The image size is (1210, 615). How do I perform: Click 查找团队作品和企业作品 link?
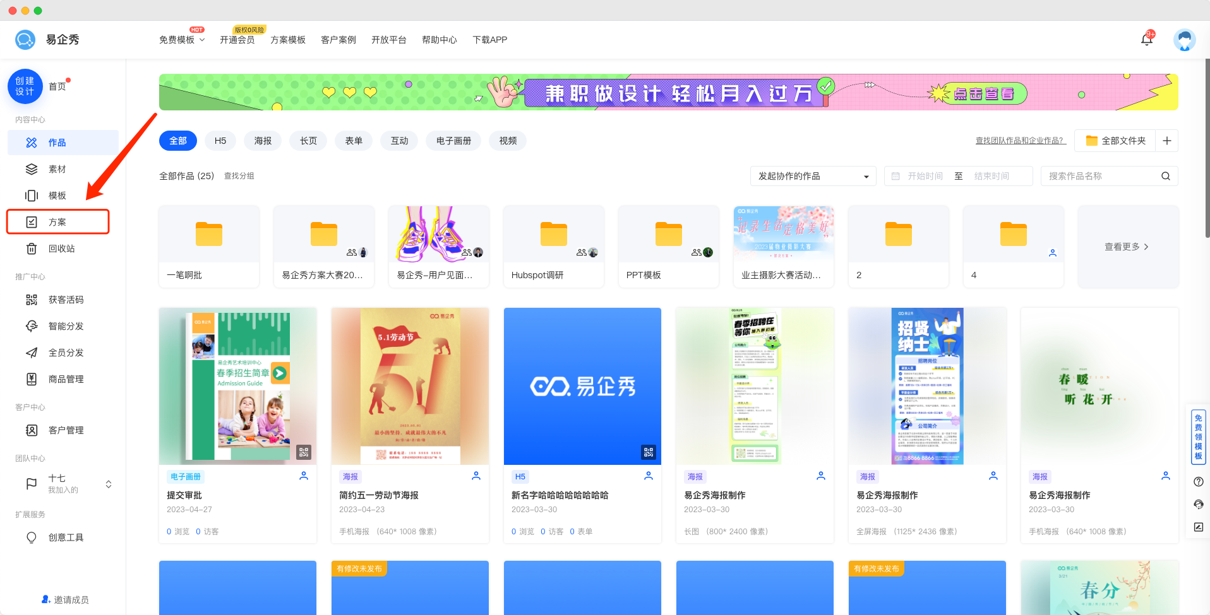point(1021,141)
